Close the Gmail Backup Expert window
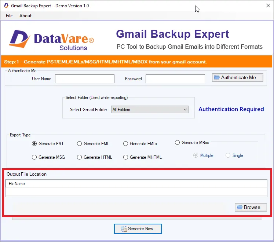This screenshot has height=242, width=274. (268, 5)
